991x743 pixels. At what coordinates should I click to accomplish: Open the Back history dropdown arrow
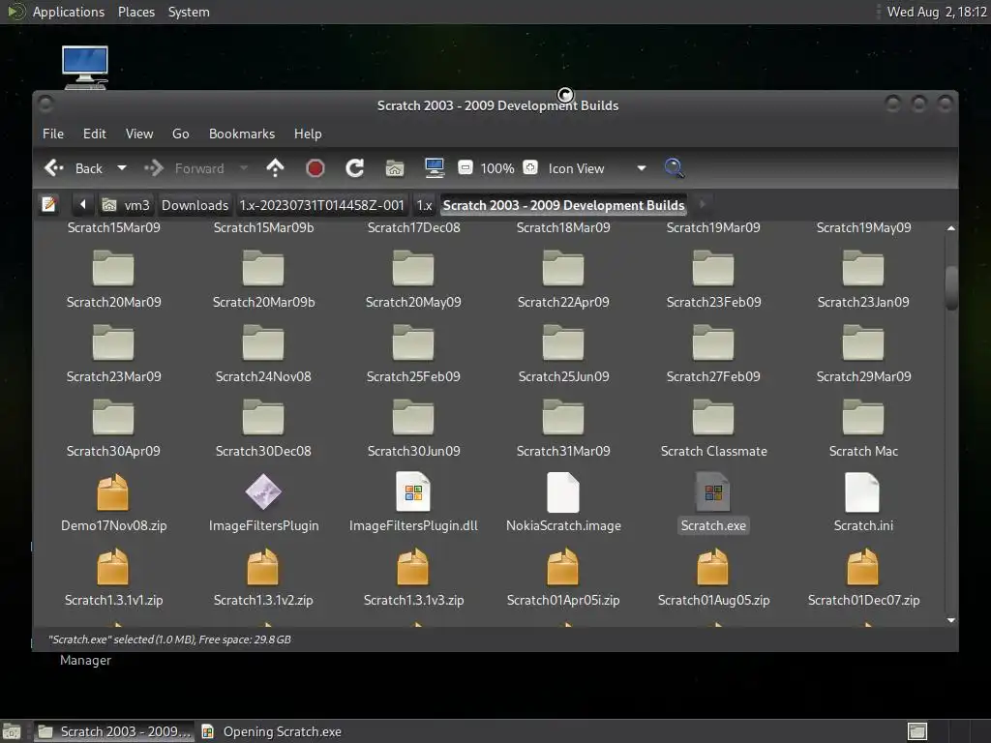122,168
